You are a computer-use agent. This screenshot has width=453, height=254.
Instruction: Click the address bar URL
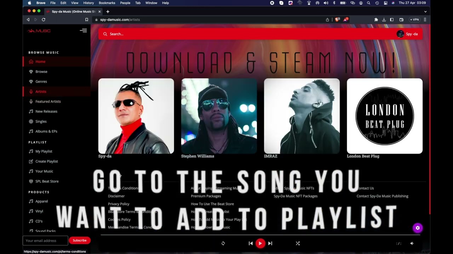[x=120, y=20]
